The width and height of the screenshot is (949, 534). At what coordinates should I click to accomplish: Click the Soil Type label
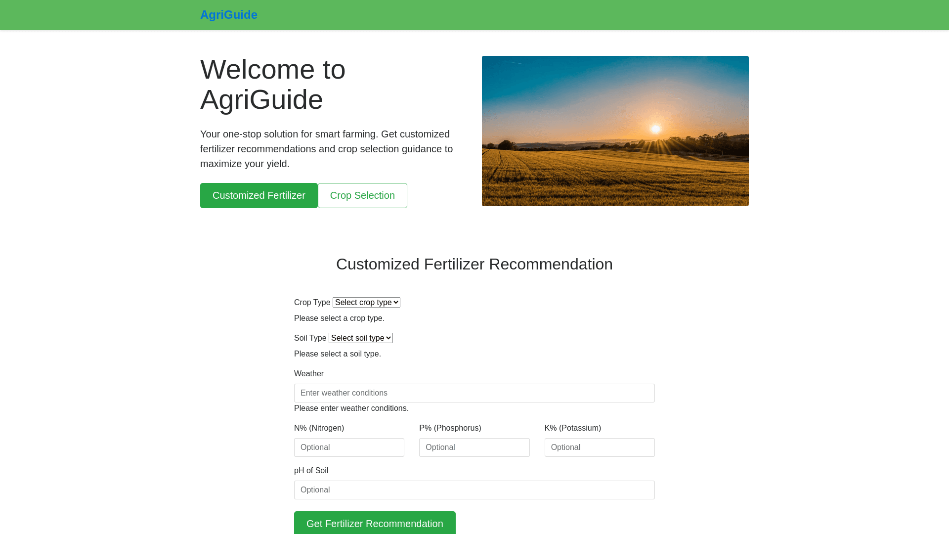click(x=310, y=338)
